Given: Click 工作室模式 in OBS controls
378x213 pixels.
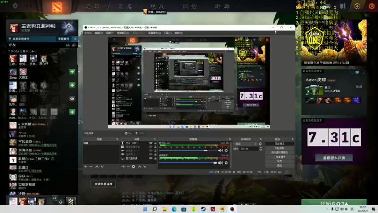Looking at the screenshot, I should (x=279, y=157).
